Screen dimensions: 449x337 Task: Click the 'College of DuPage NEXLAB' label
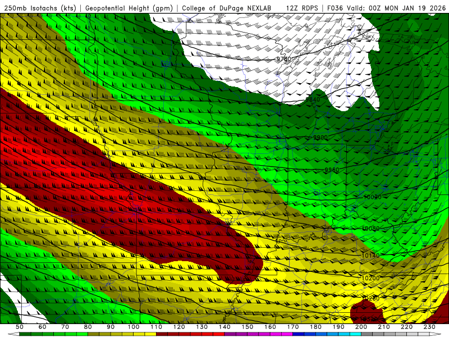[x=227, y=8]
